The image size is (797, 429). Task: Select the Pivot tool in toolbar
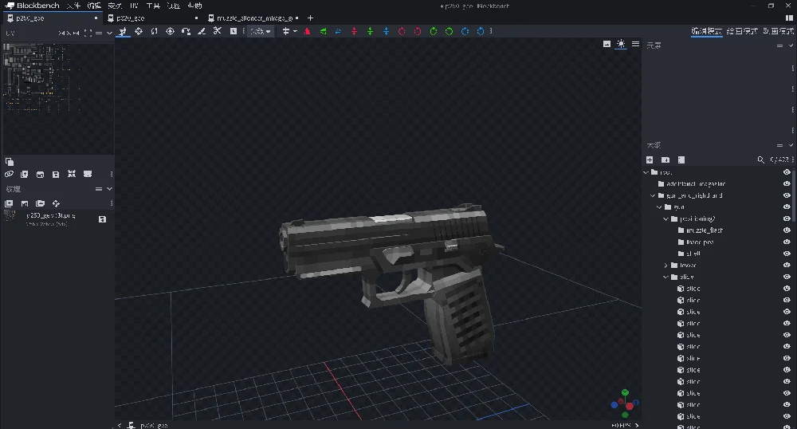[170, 32]
